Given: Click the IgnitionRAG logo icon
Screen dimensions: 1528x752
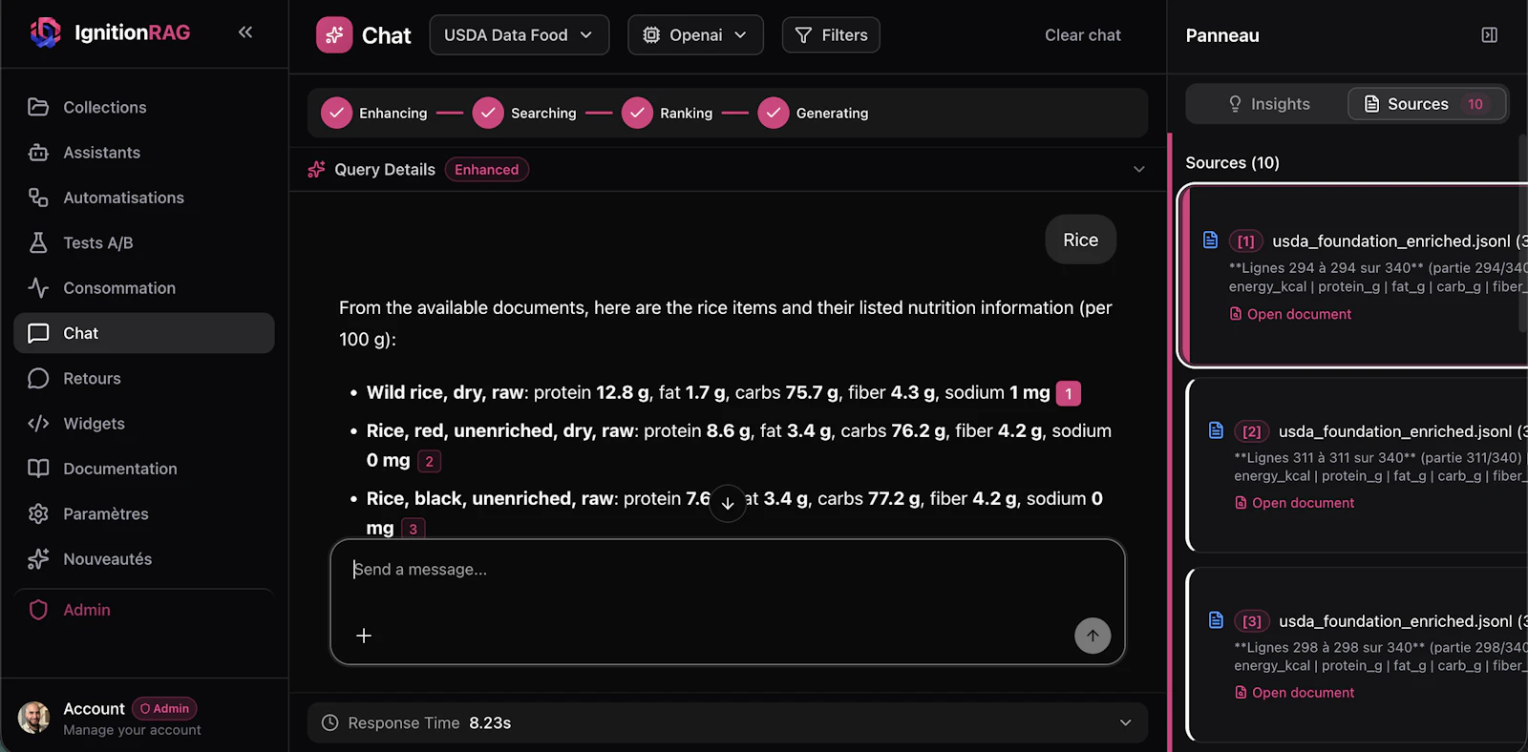Looking at the screenshot, I should click(45, 32).
